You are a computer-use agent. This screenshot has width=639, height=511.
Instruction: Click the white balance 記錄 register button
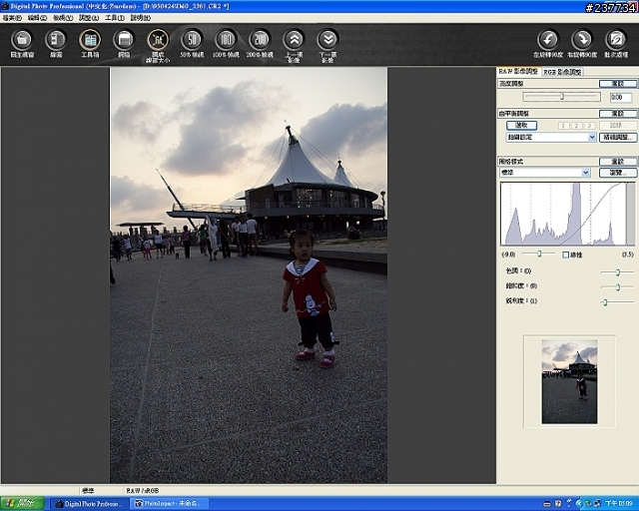[618, 126]
